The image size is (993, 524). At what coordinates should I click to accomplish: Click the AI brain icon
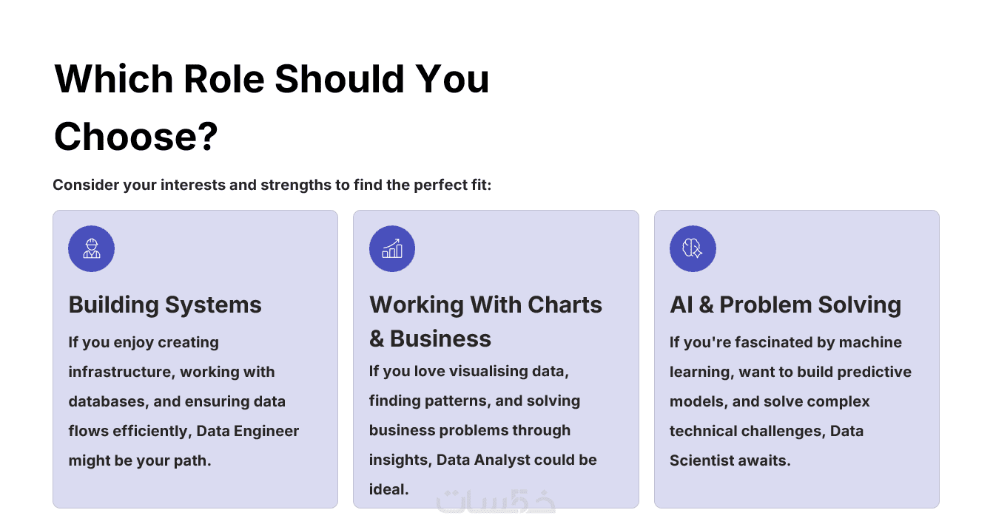click(x=693, y=248)
